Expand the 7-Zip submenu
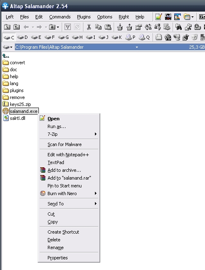The height and width of the screenshot is (270, 205). (x=69, y=134)
